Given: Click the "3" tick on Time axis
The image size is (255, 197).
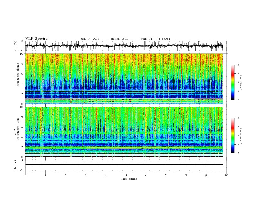Looking at the screenshot, I should (86, 175).
